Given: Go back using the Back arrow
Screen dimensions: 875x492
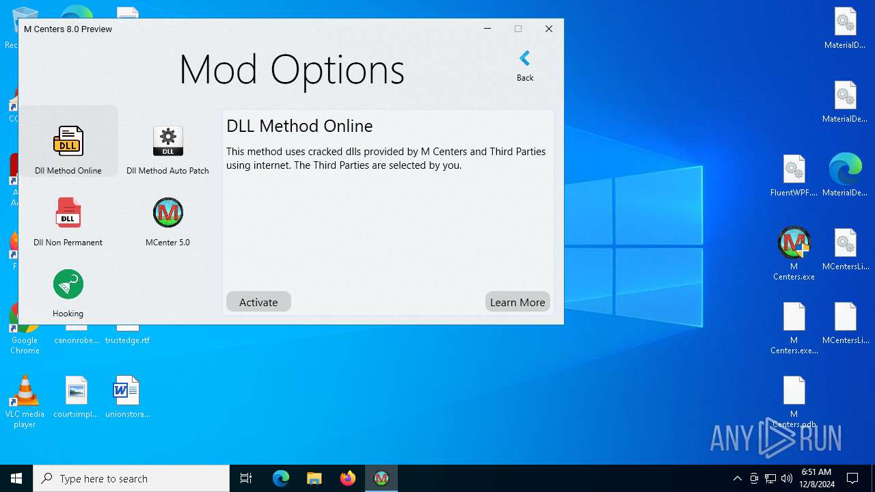Looking at the screenshot, I should 525,66.
